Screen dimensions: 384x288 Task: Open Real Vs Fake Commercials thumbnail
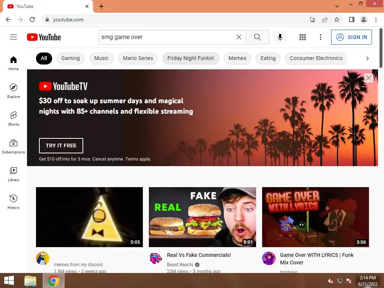[x=202, y=217]
